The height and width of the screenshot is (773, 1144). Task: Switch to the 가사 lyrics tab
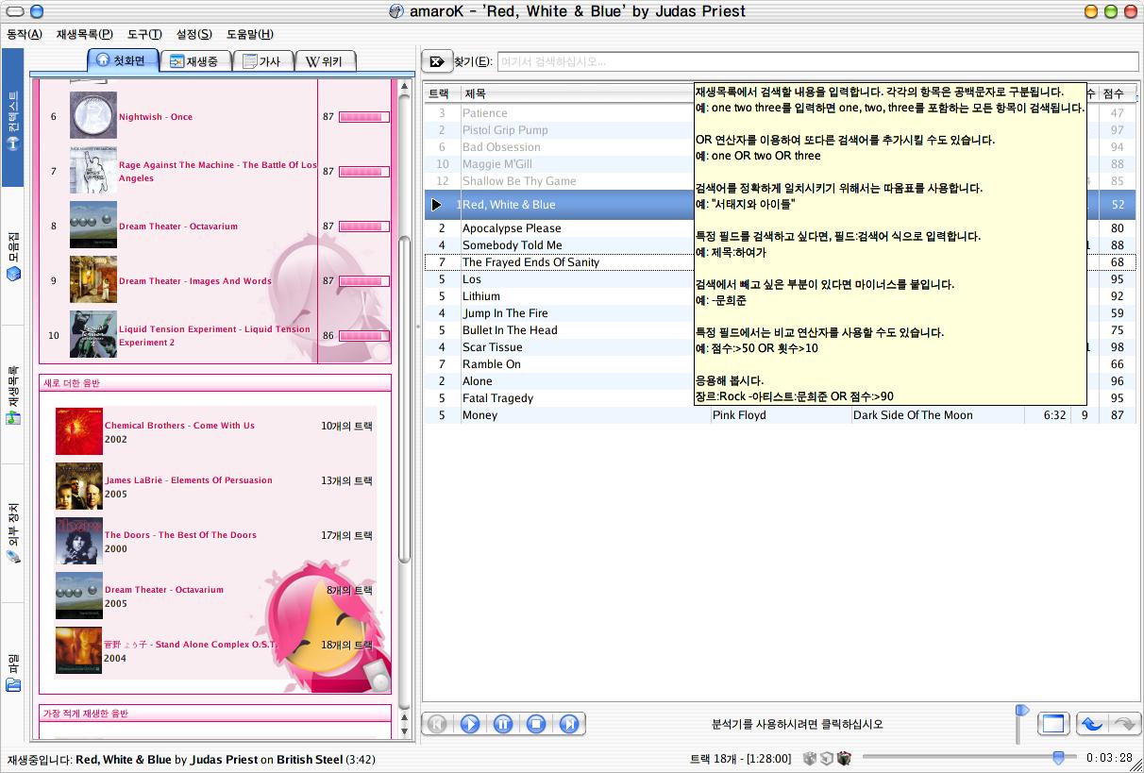(x=261, y=61)
